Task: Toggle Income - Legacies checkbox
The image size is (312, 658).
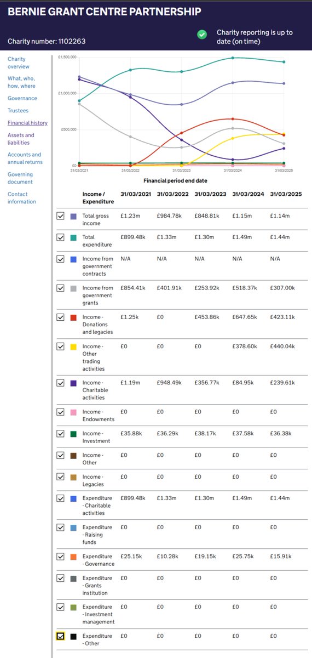Action: coord(61,477)
